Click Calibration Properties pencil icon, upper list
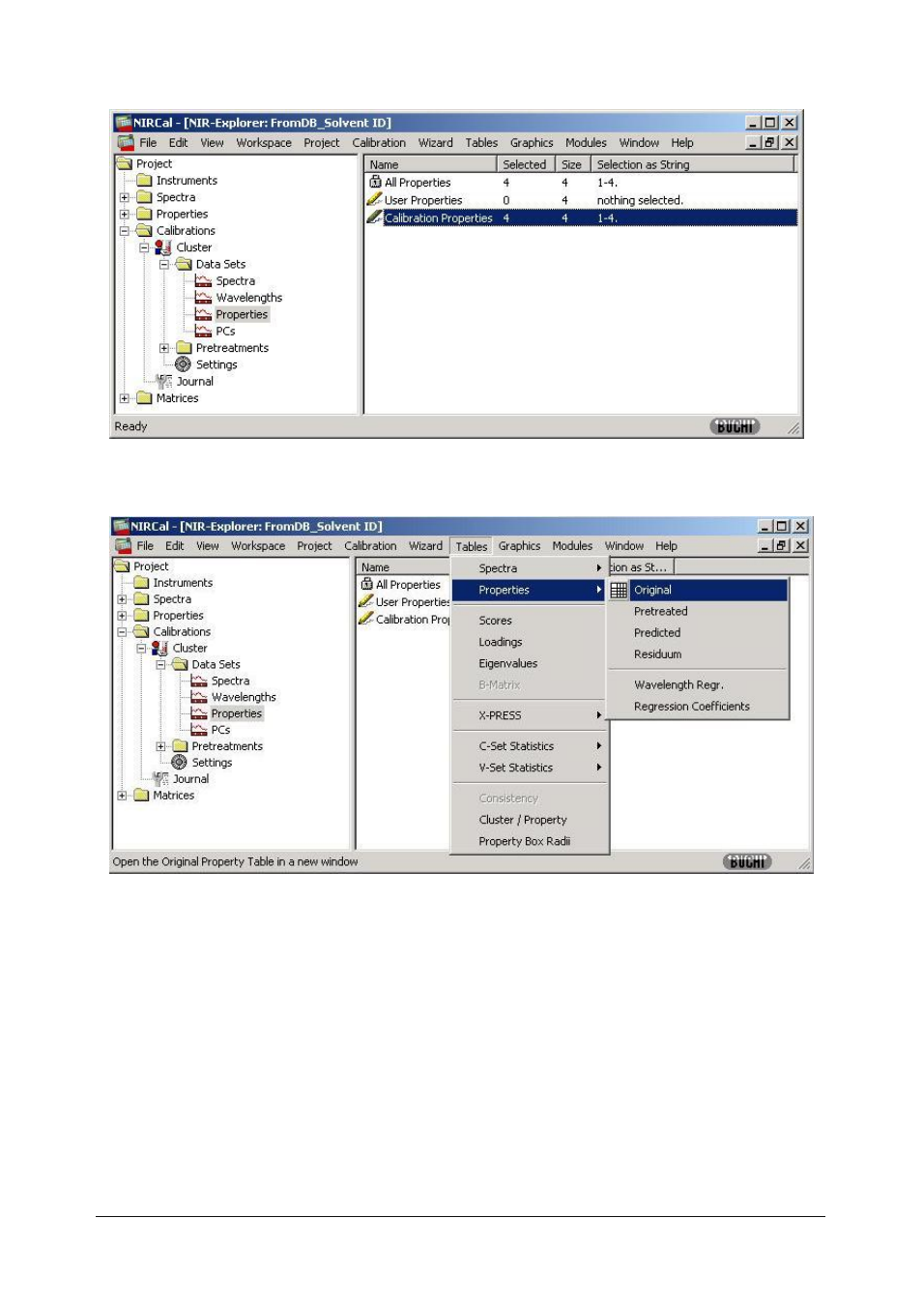This screenshot has width=923, height=1305. [x=375, y=217]
